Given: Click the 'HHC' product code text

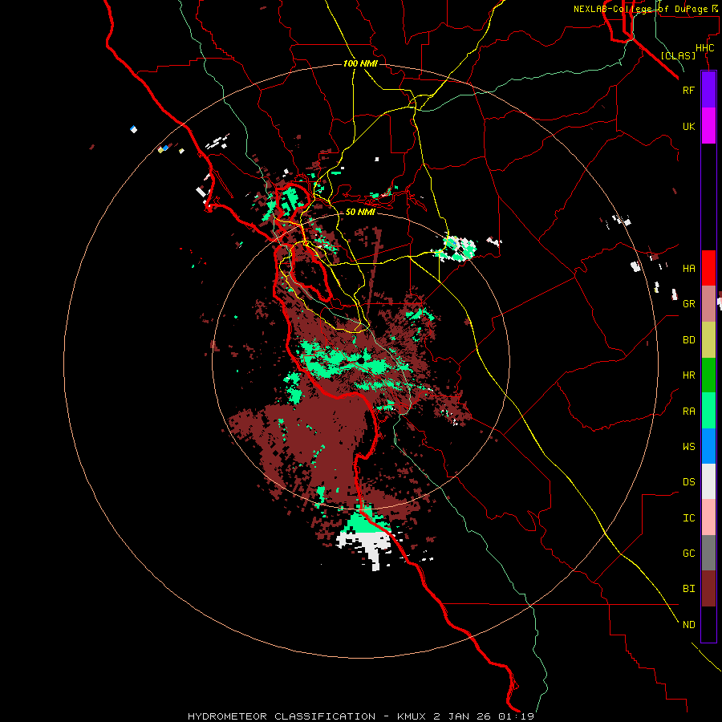Looking at the screenshot, I should (x=704, y=48).
